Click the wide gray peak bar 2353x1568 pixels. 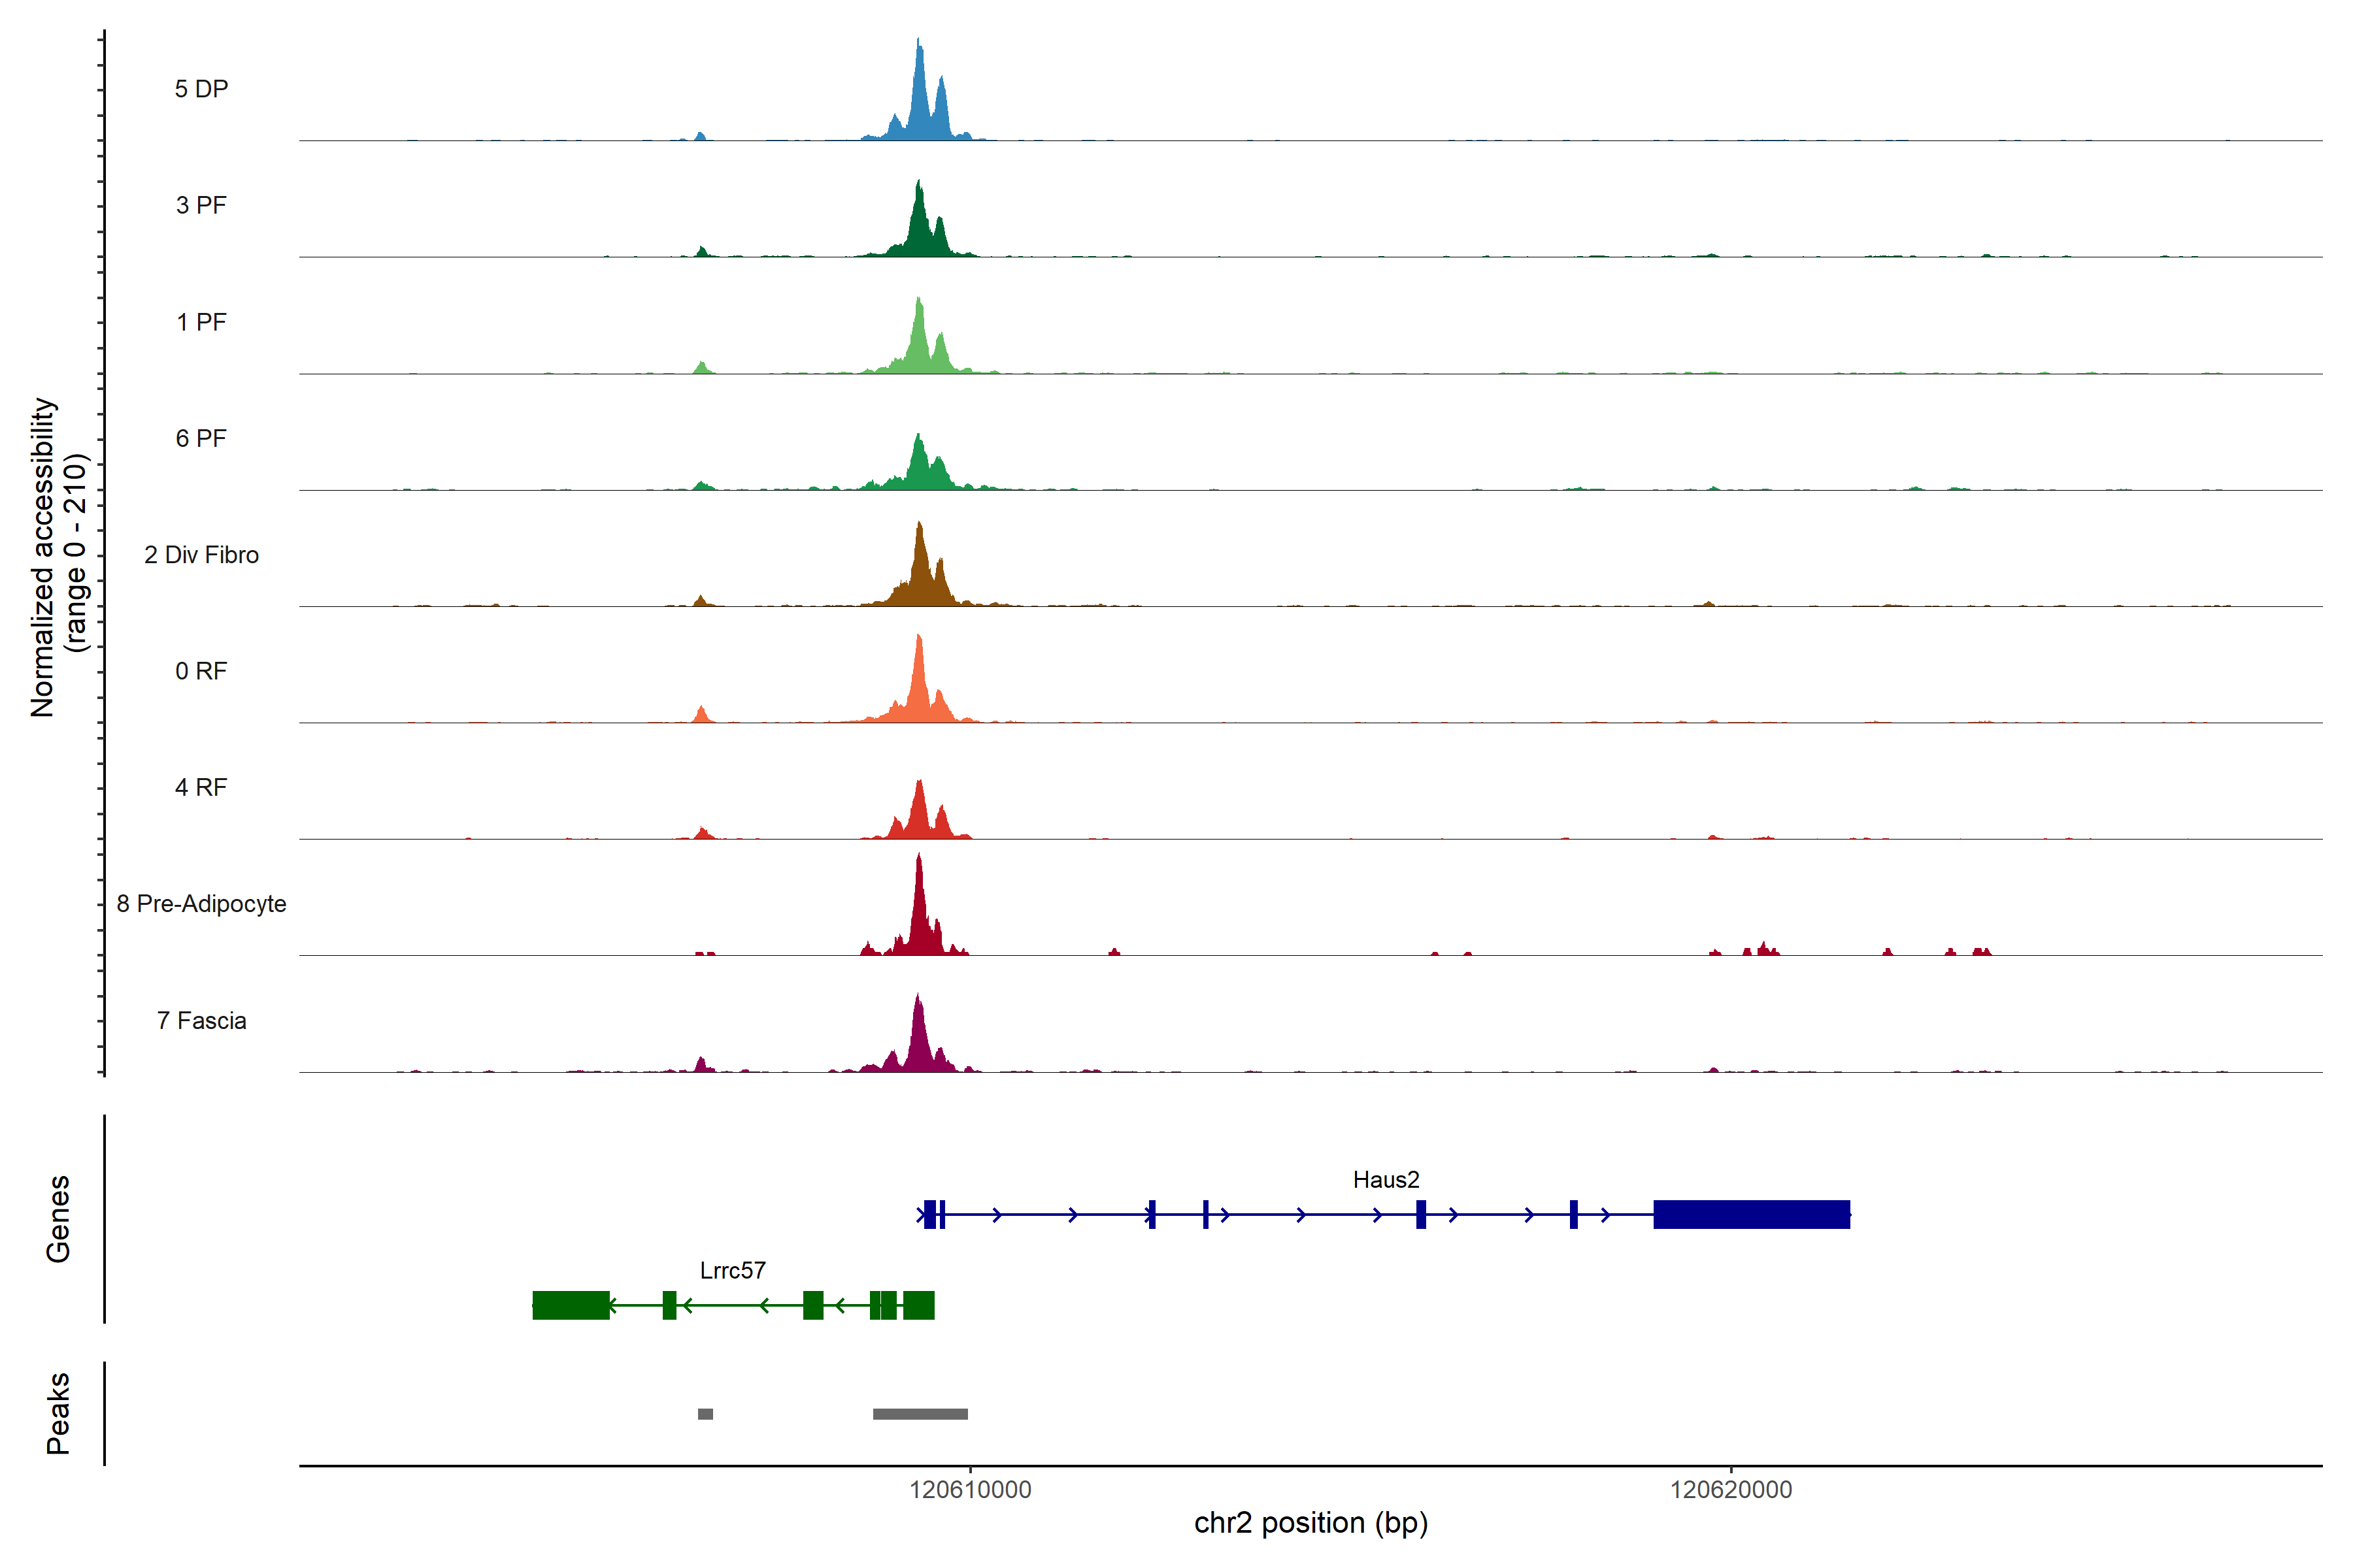click(920, 1414)
